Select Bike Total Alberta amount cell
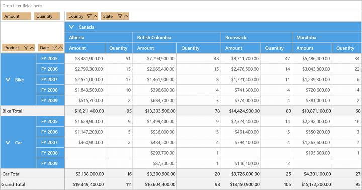This screenshot has width=362, height=190. (x=85, y=111)
